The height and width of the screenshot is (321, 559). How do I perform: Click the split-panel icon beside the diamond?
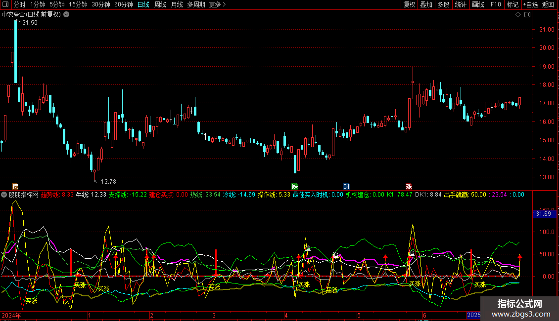(x=527, y=15)
